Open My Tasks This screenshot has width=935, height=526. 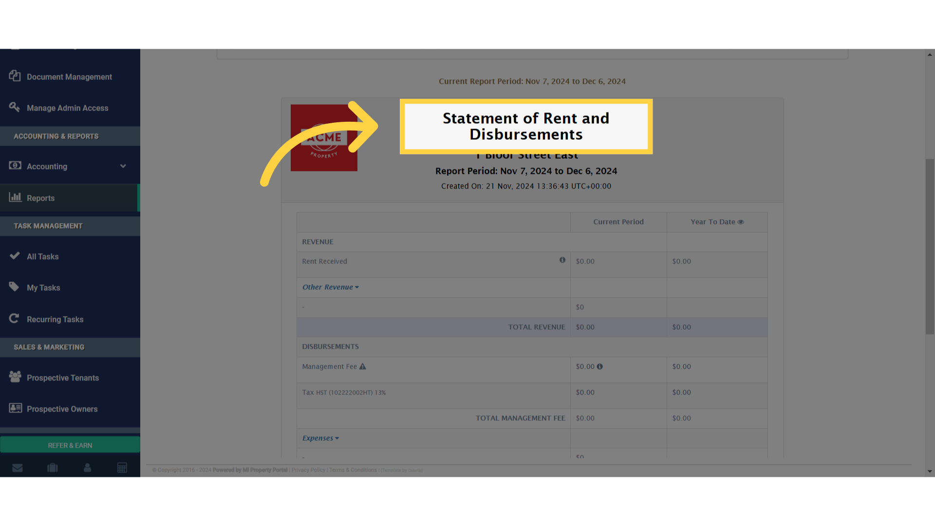69,288
